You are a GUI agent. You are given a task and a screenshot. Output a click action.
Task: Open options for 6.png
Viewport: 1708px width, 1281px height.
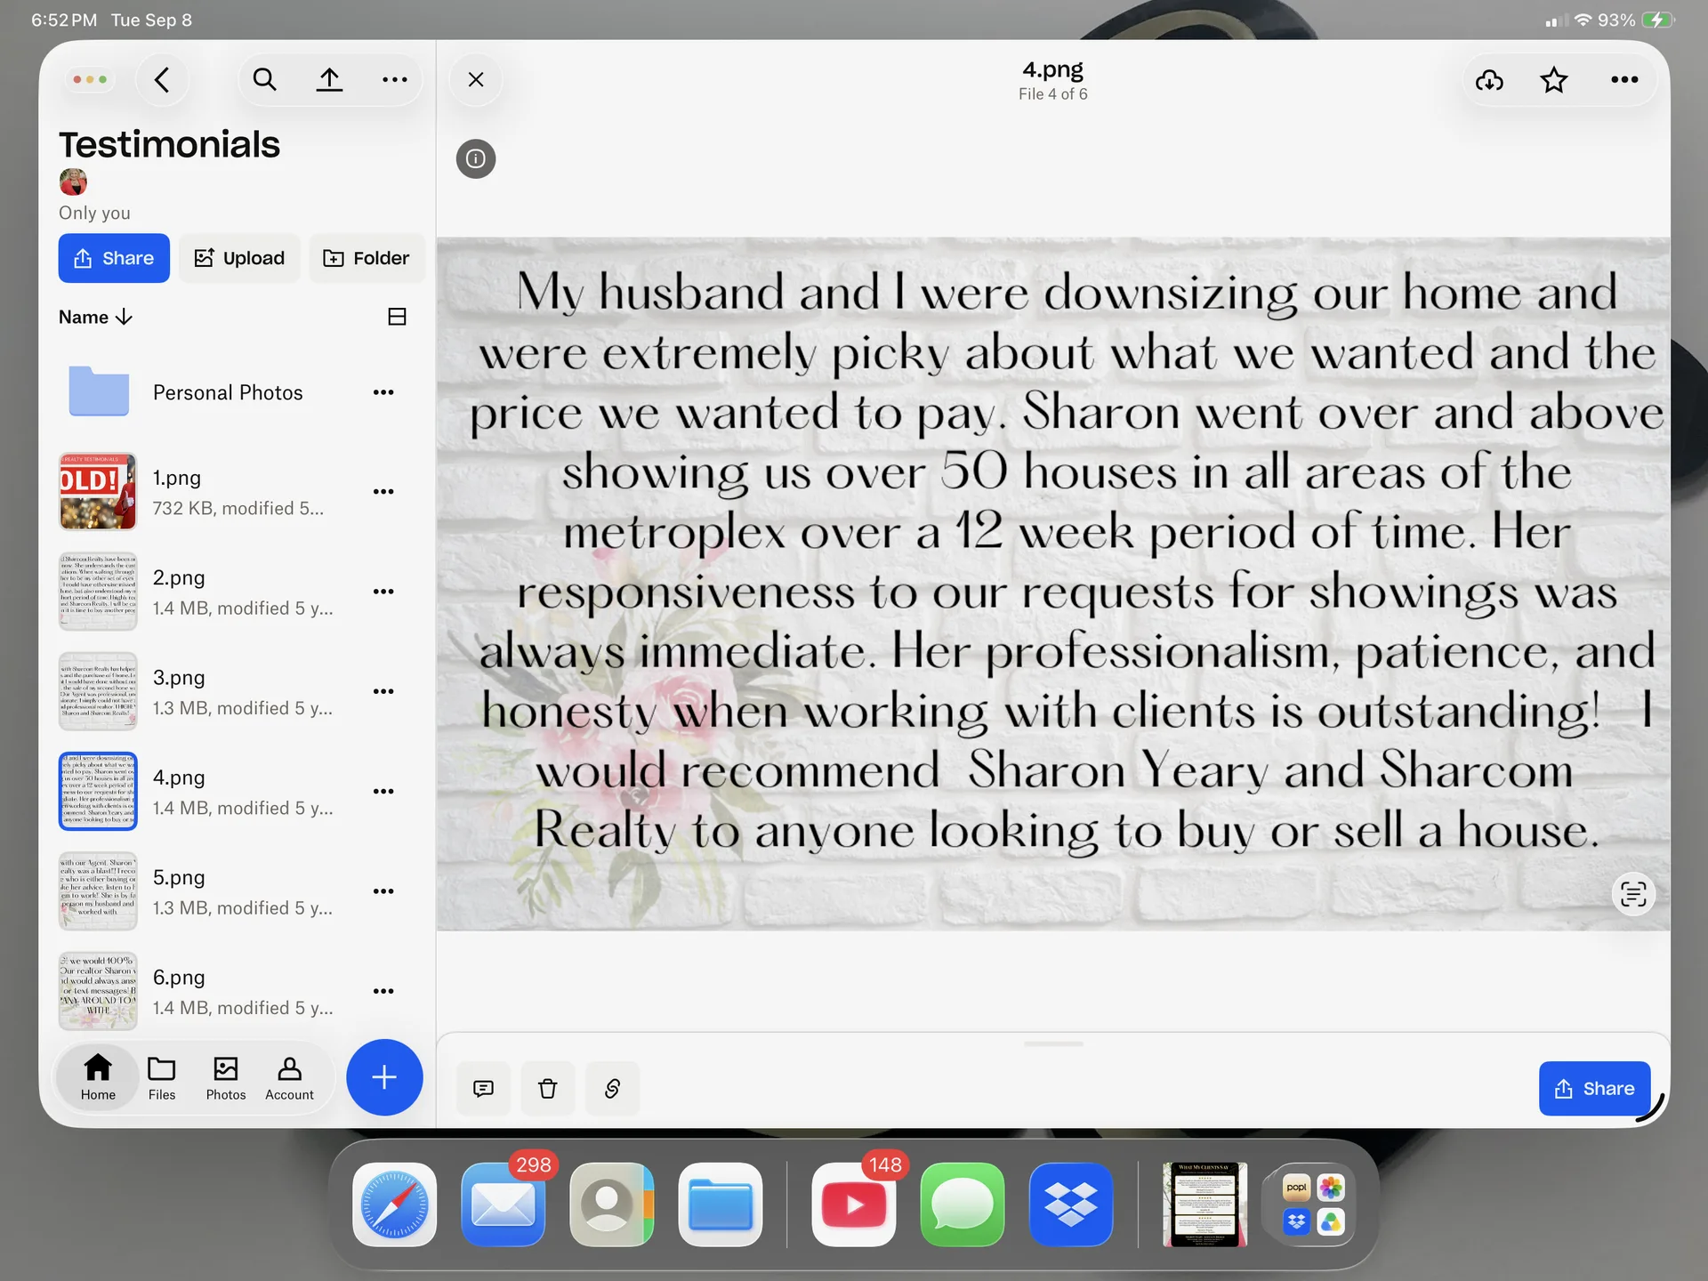pyautogui.click(x=383, y=991)
